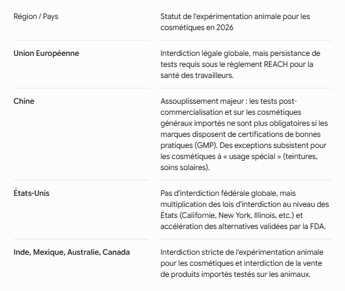Click the "Région / Pays" column header
Viewport: 345px width, 291px height.
36,17
